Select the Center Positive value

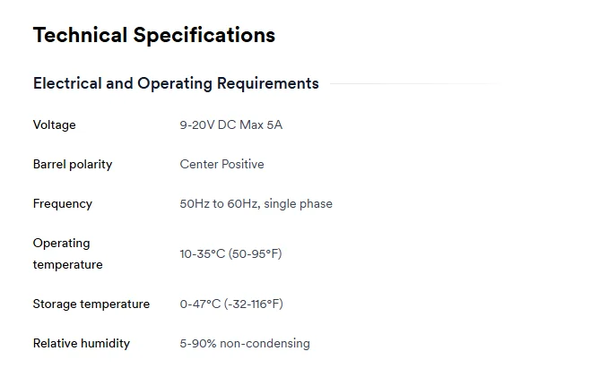click(221, 164)
